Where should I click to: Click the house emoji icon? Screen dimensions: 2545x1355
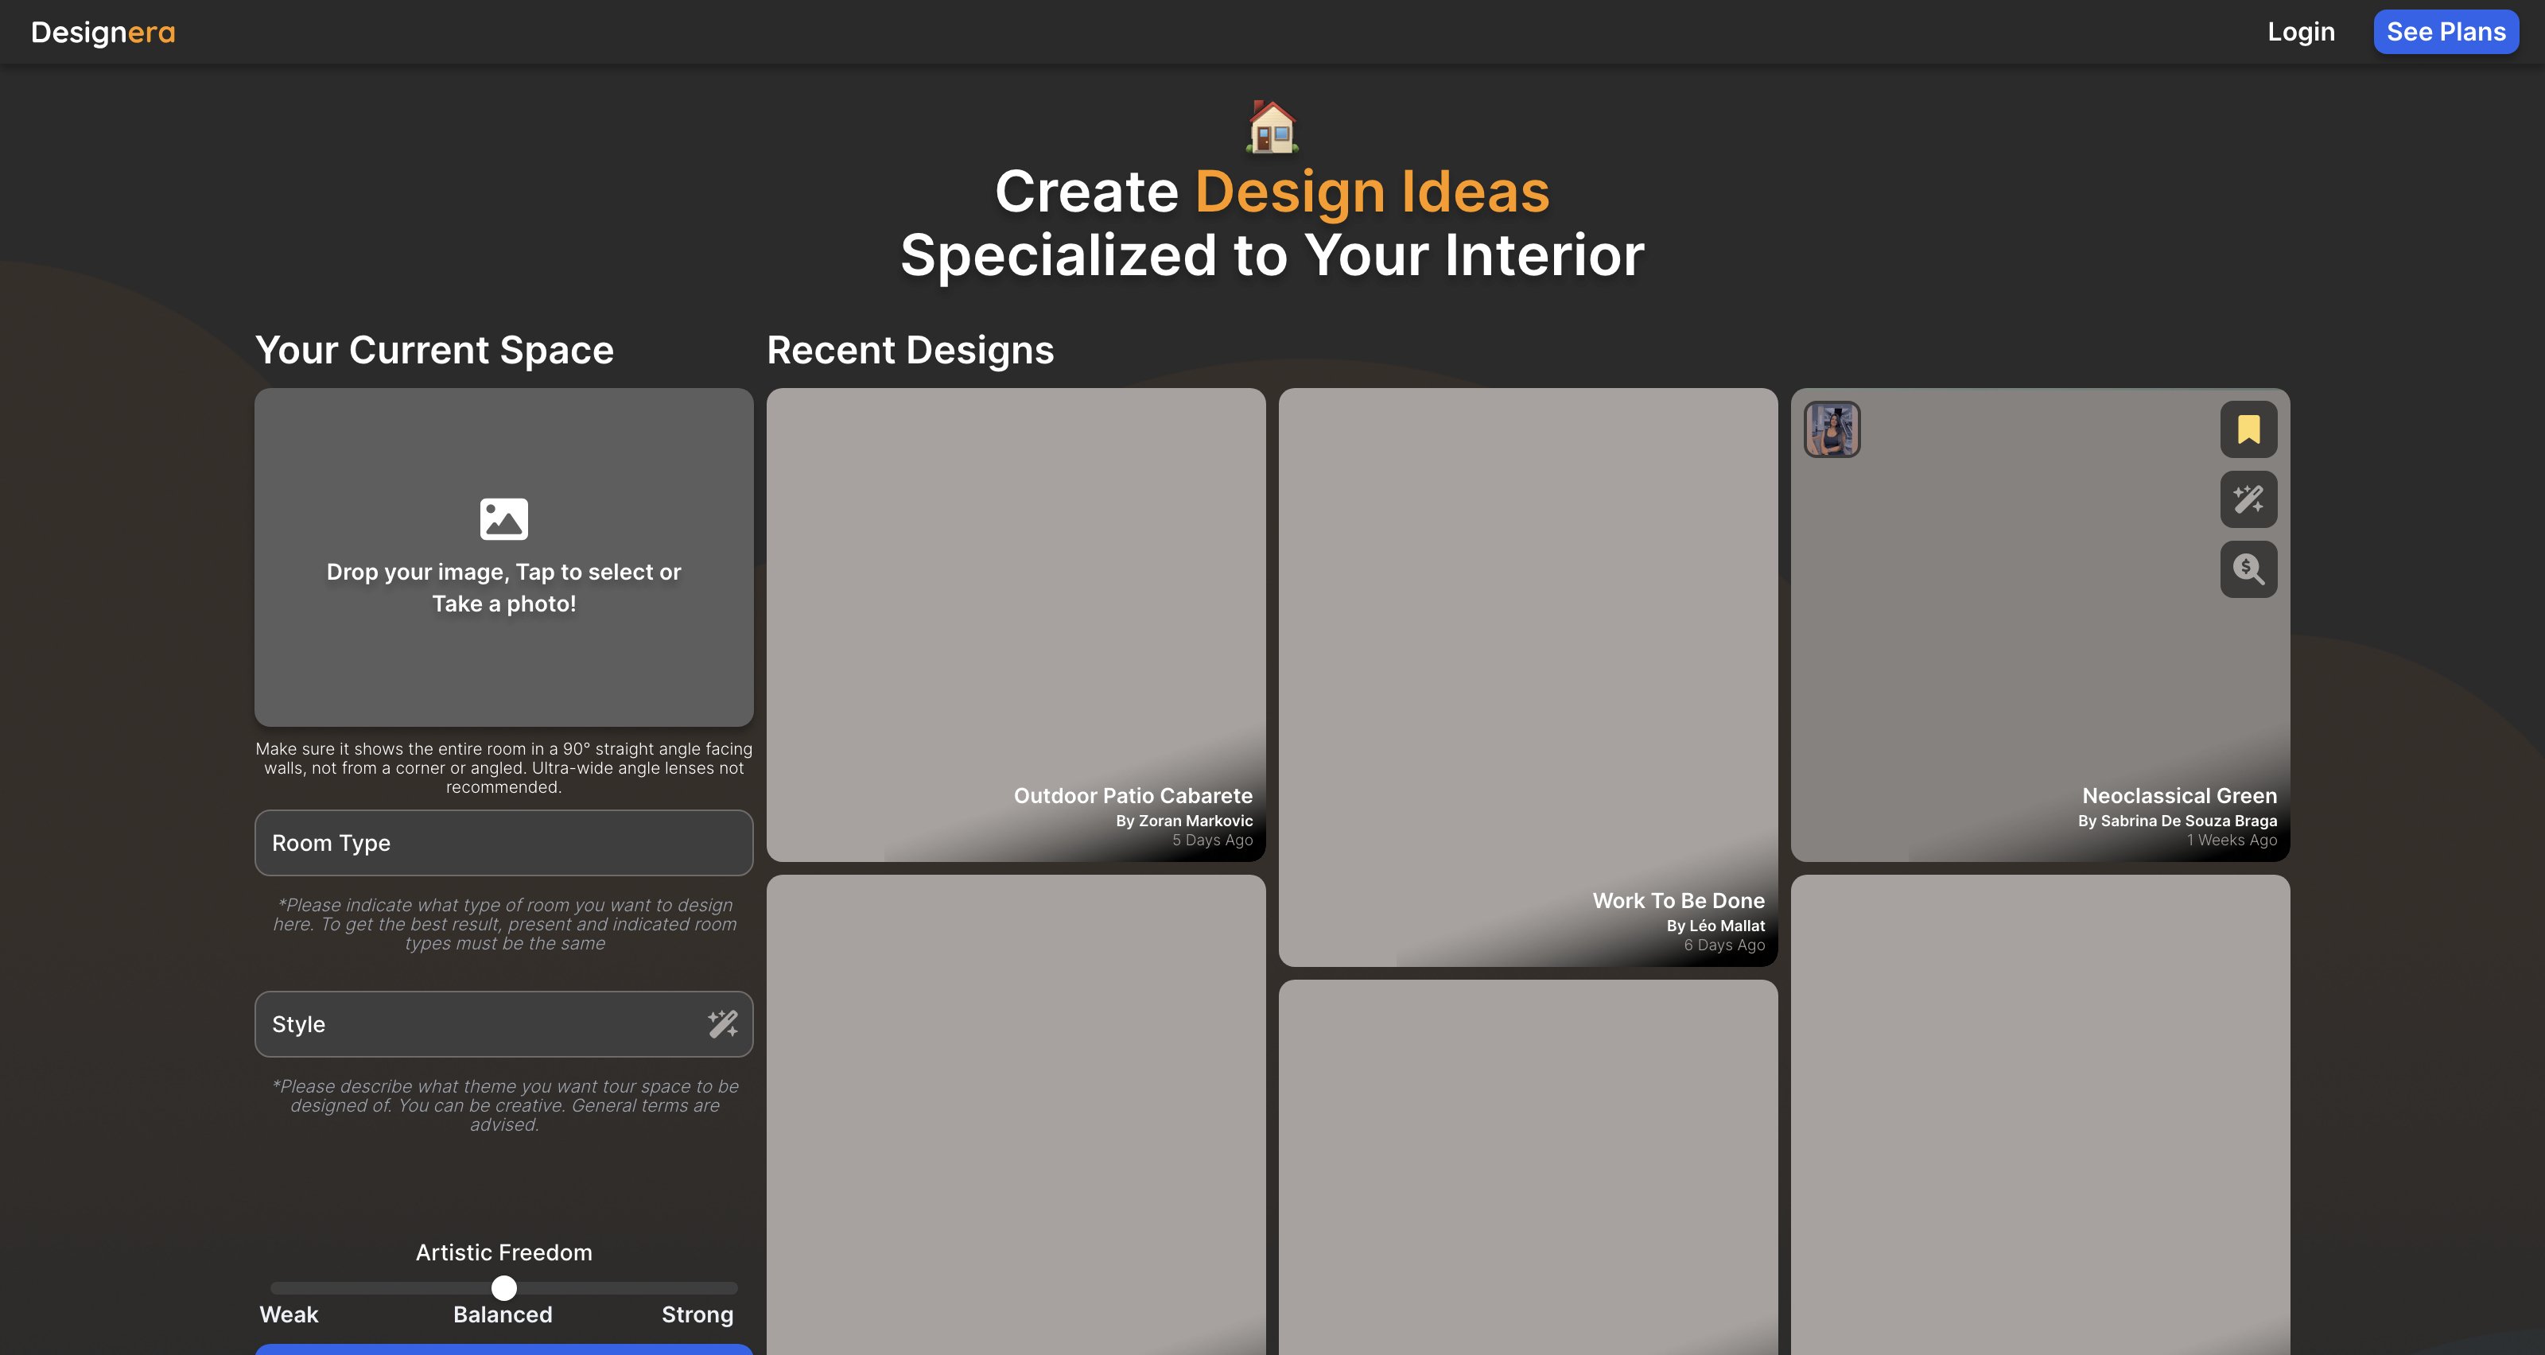pos(1272,126)
